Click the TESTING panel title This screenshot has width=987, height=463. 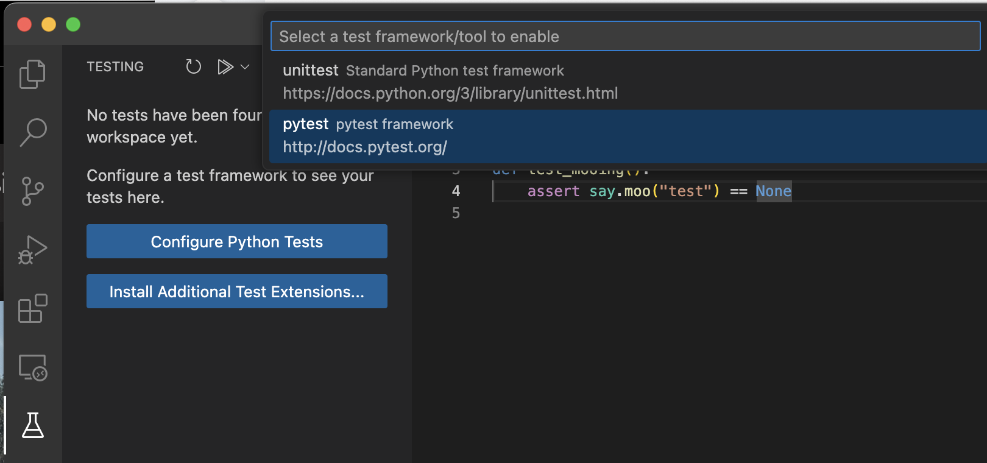point(115,66)
